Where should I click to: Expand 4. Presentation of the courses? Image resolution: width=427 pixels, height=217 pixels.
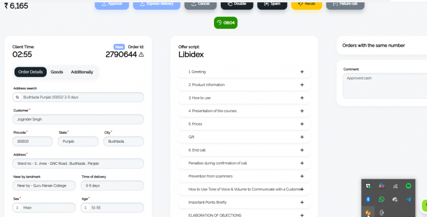pos(244,111)
